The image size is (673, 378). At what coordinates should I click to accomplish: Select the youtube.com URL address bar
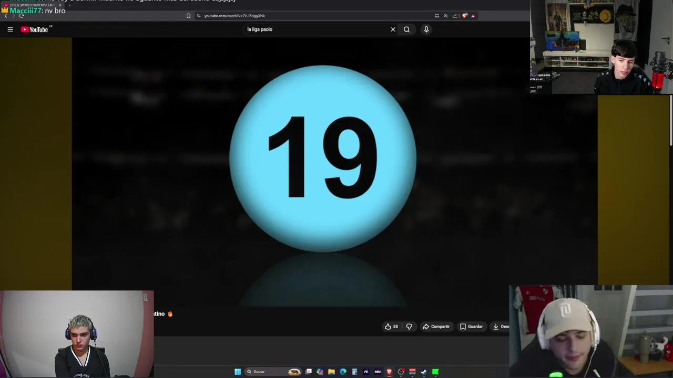[315, 16]
